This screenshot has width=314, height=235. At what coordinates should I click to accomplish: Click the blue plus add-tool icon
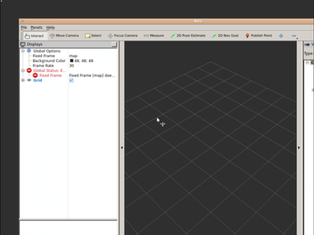[281, 36]
